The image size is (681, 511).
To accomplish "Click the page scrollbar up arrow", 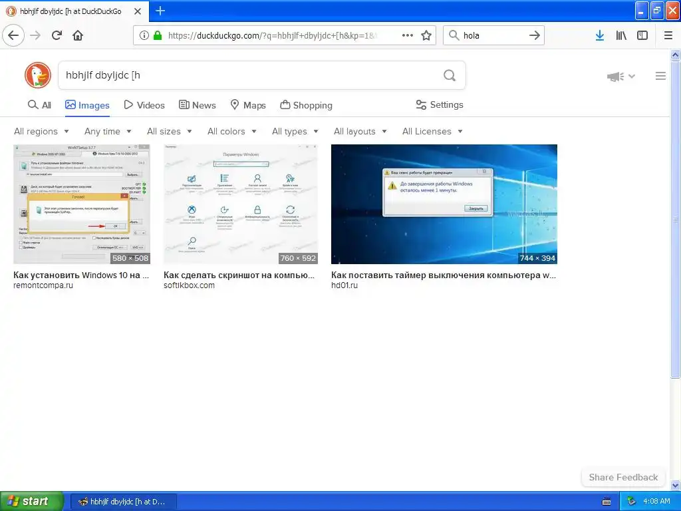I will (676, 55).
